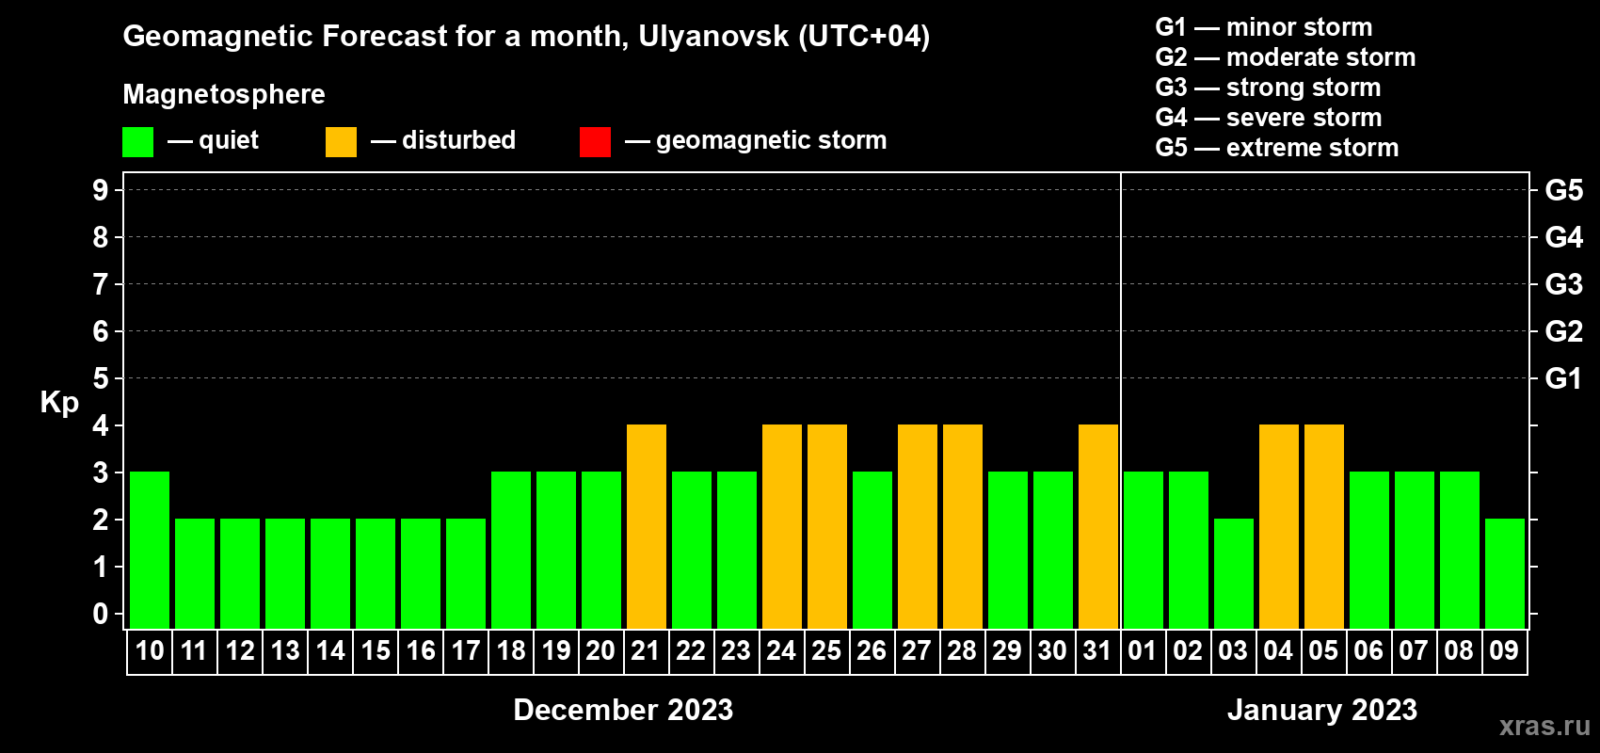The image size is (1600, 753).
Task: Click the G1 right axis label
Action: [x=1564, y=378]
